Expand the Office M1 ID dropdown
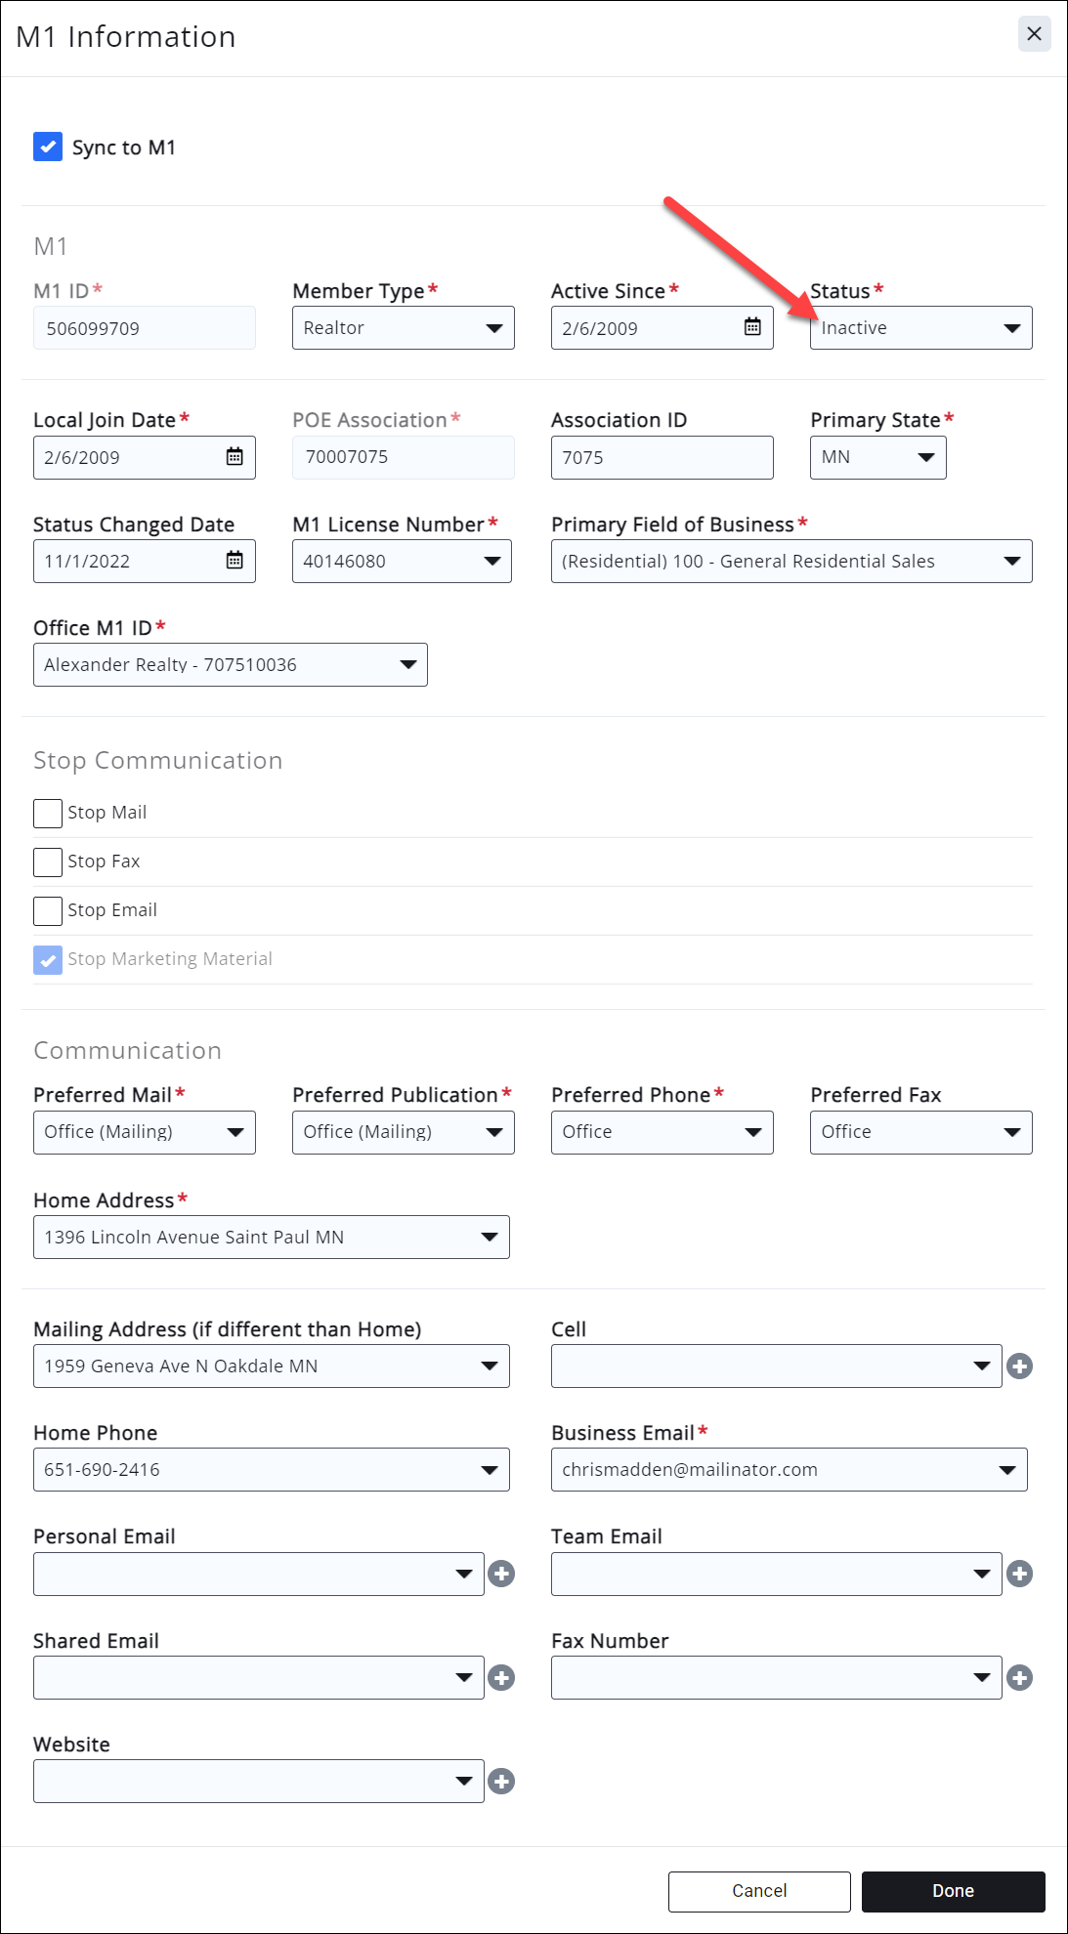Screen dimensions: 1068x1934 tap(230, 665)
